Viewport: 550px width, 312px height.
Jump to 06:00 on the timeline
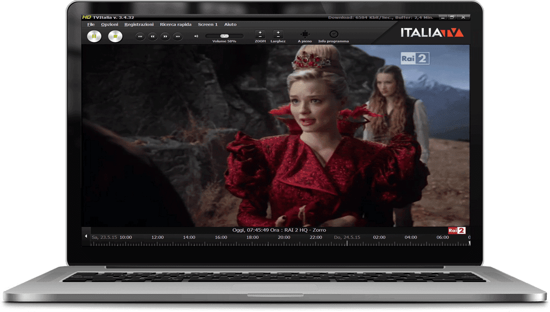tap(443, 237)
